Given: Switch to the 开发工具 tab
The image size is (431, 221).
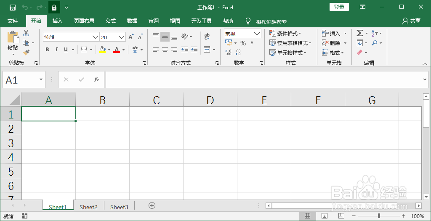Looking at the screenshot, I should pyautogui.click(x=202, y=21).
